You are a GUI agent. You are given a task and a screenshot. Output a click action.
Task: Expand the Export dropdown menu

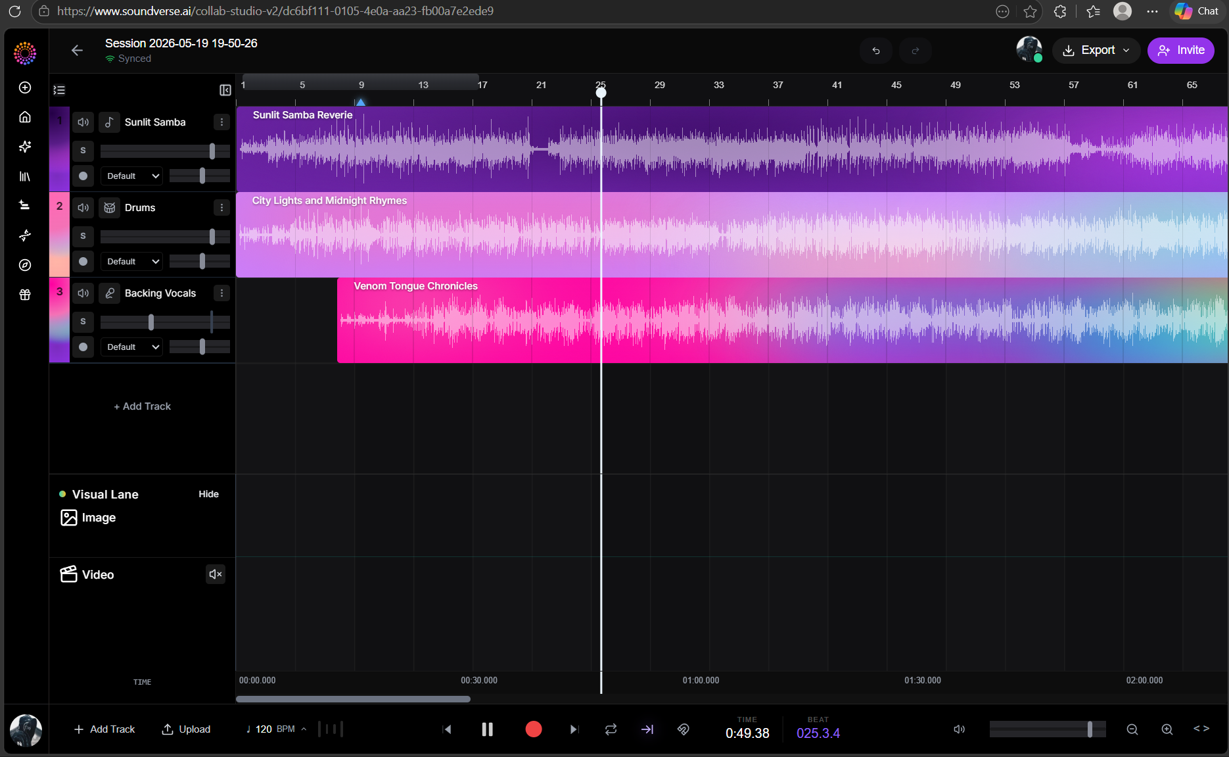[1096, 51]
